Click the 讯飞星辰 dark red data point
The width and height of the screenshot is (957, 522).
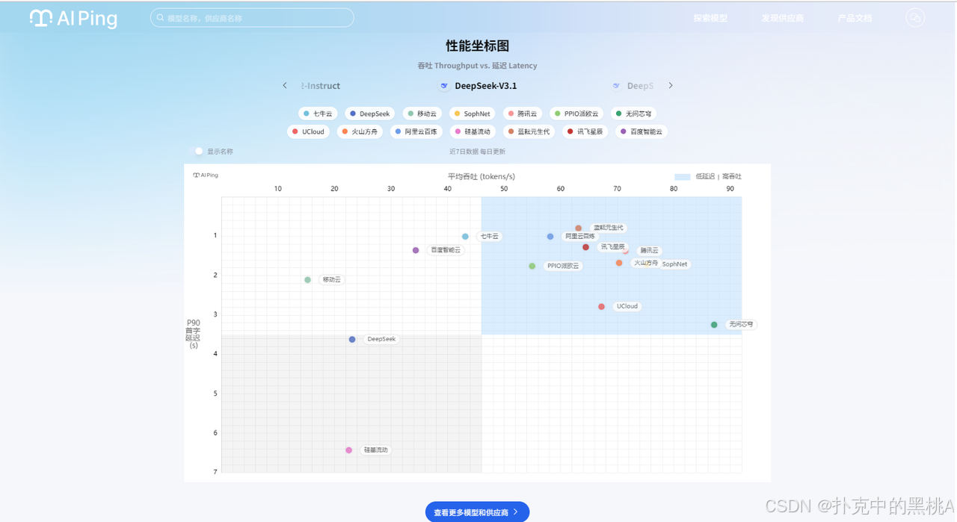[x=585, y=247]
